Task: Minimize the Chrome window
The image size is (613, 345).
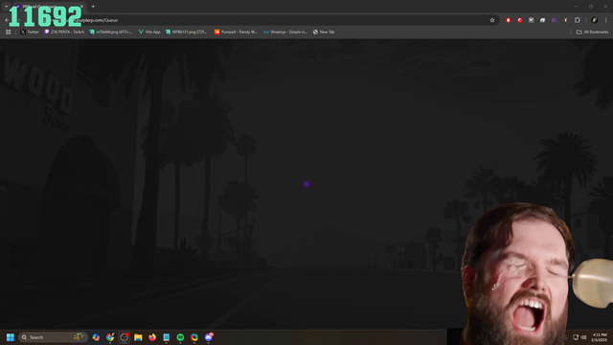Action: click(576, 7)
